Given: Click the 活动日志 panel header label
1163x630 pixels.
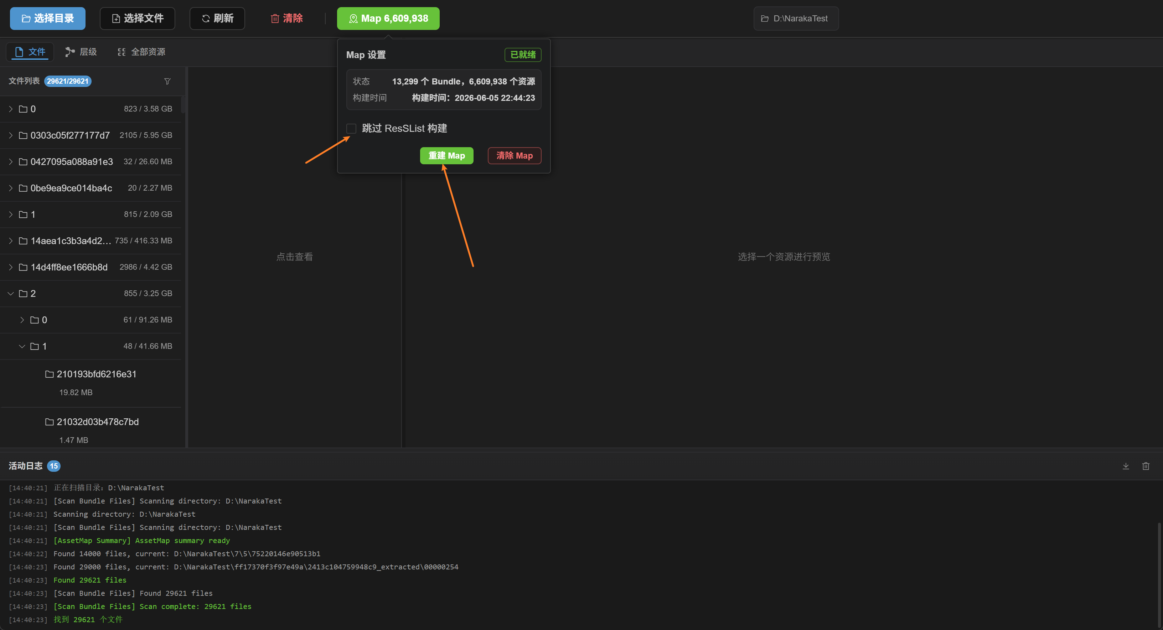Looking at the screenshot, I should [26, 466].
